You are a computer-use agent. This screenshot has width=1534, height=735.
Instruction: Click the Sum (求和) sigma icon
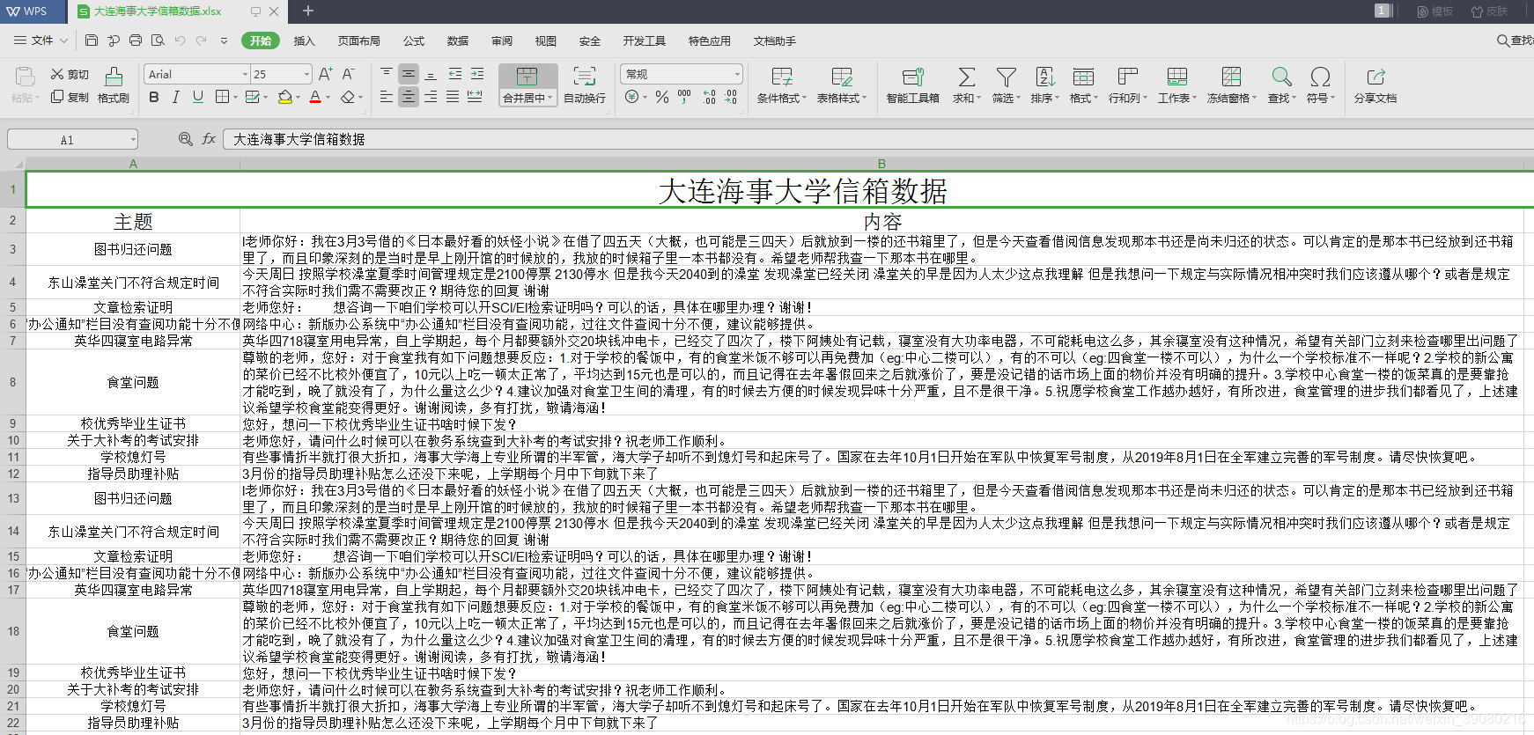click(x=967, y=77)
